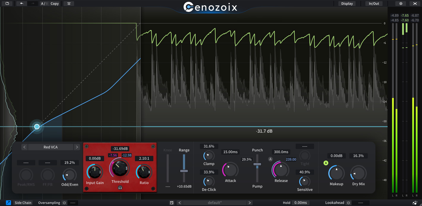Toggle the Lookahead power button
This screenshot has width=422, height=206.
click(x=348, y=203)
